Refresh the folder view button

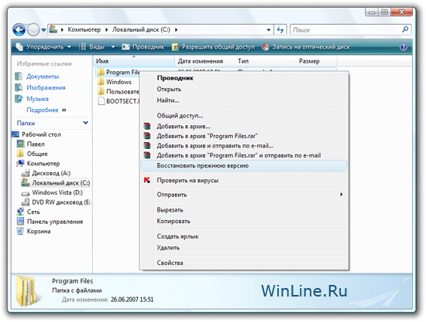point(280,30)
